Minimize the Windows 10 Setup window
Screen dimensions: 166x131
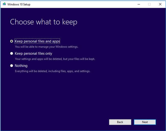(139, 4)
